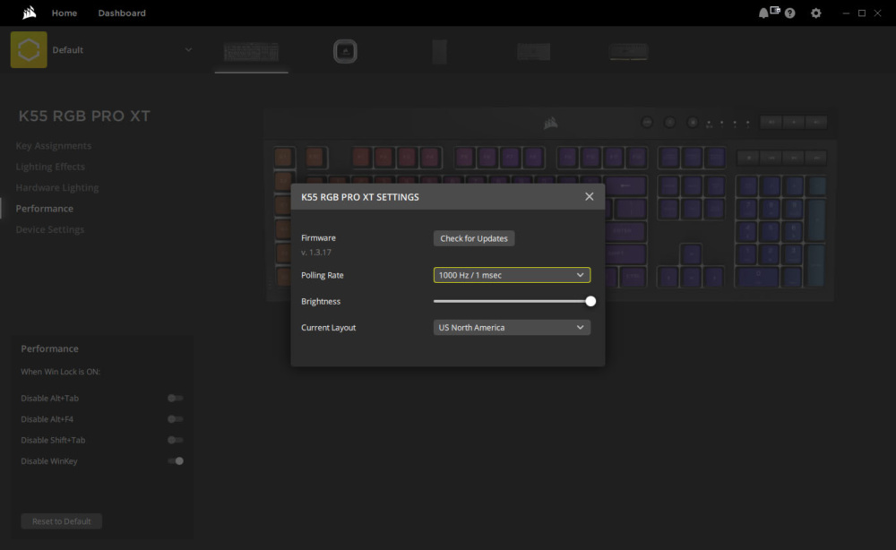Select the RAM module device thumbnail
896x550 pixels.
(x=628, y=51)
